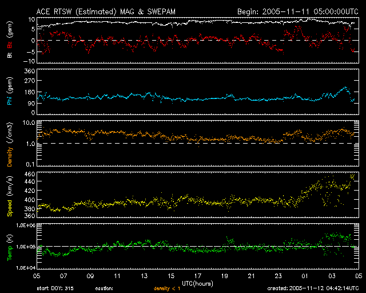Click the 01 hour tick on time axis
Image resolution: width=366 pixels, height=293 pixels.
pos(305,275)
